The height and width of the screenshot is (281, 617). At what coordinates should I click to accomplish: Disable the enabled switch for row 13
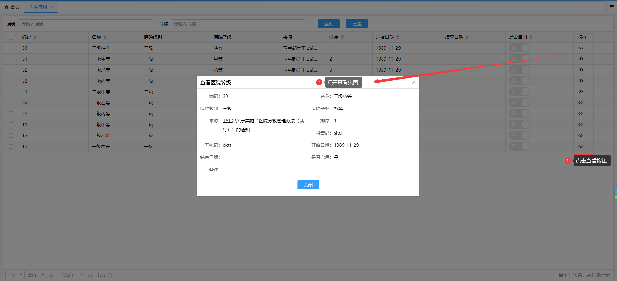click(x=519, y=146)
